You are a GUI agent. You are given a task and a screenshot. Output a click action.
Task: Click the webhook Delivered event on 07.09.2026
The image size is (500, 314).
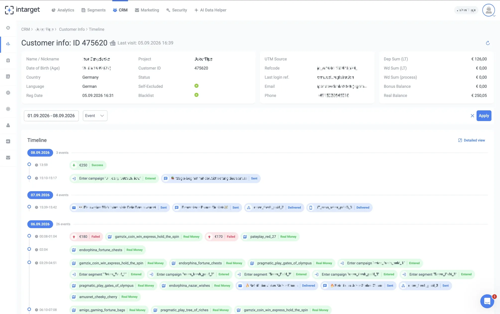tap(274, 208)
